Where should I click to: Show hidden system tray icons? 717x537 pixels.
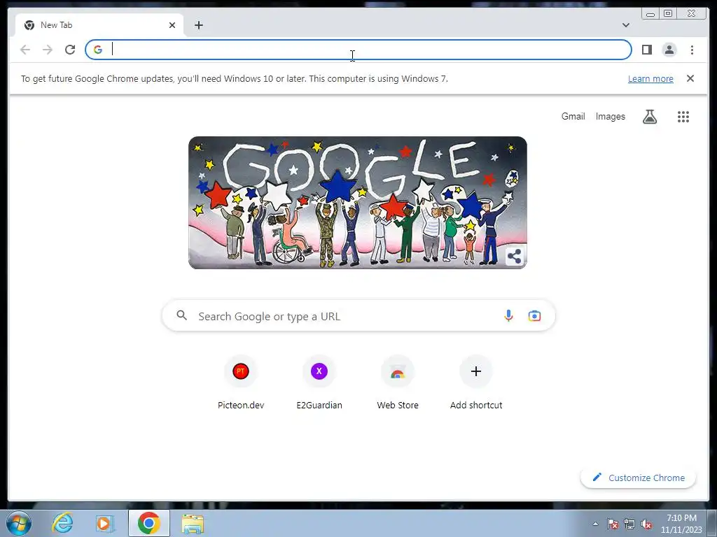click(595, 524)
